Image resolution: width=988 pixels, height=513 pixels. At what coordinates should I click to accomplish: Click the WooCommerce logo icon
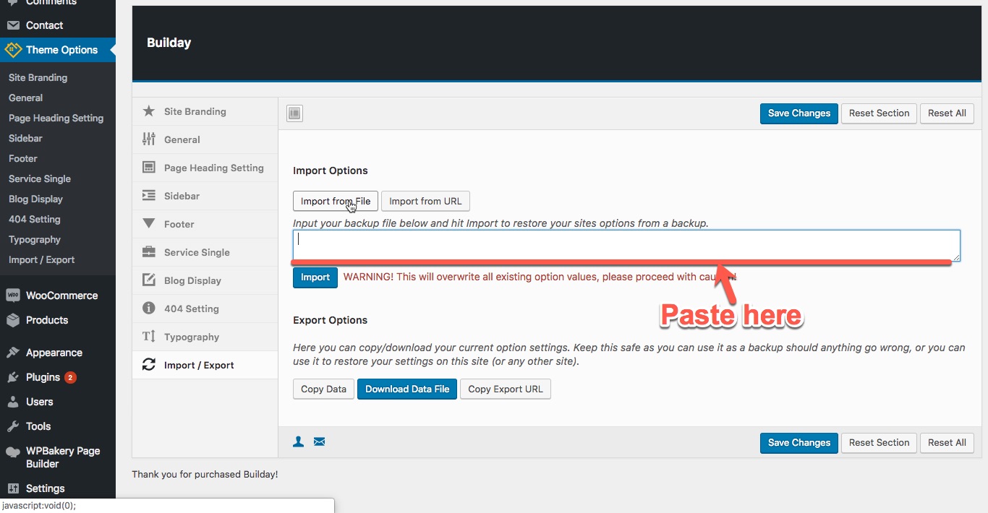tap(12, 296)
